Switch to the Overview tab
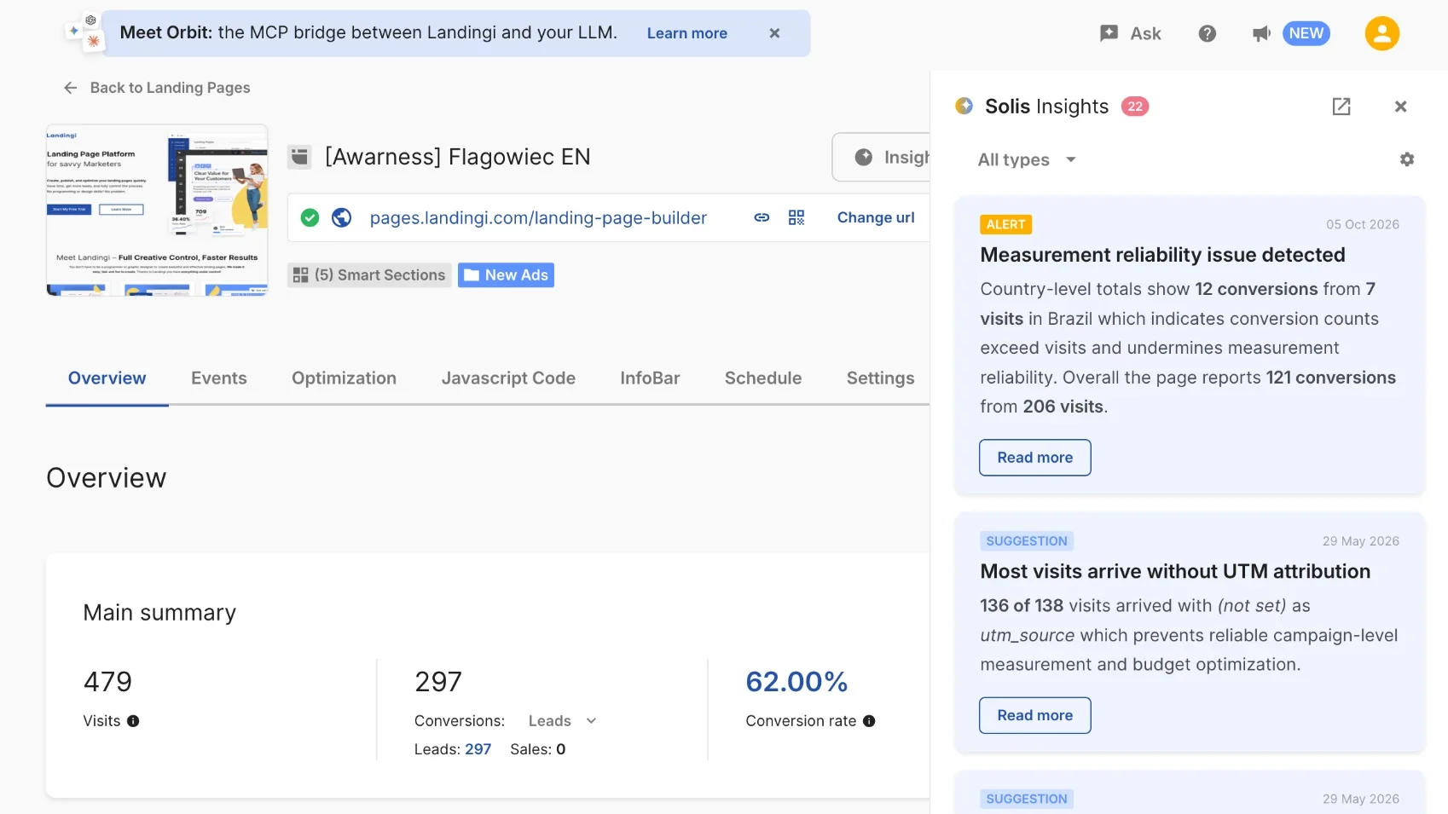 pos(107,378)
